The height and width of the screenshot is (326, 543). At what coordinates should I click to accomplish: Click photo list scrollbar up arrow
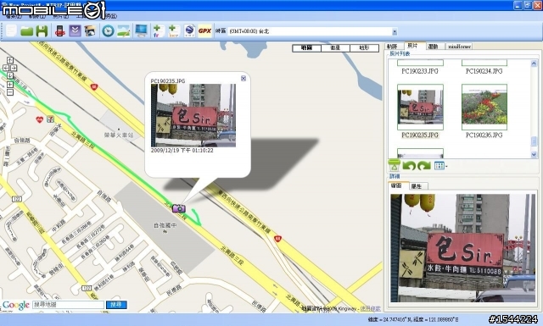[534, 64]
